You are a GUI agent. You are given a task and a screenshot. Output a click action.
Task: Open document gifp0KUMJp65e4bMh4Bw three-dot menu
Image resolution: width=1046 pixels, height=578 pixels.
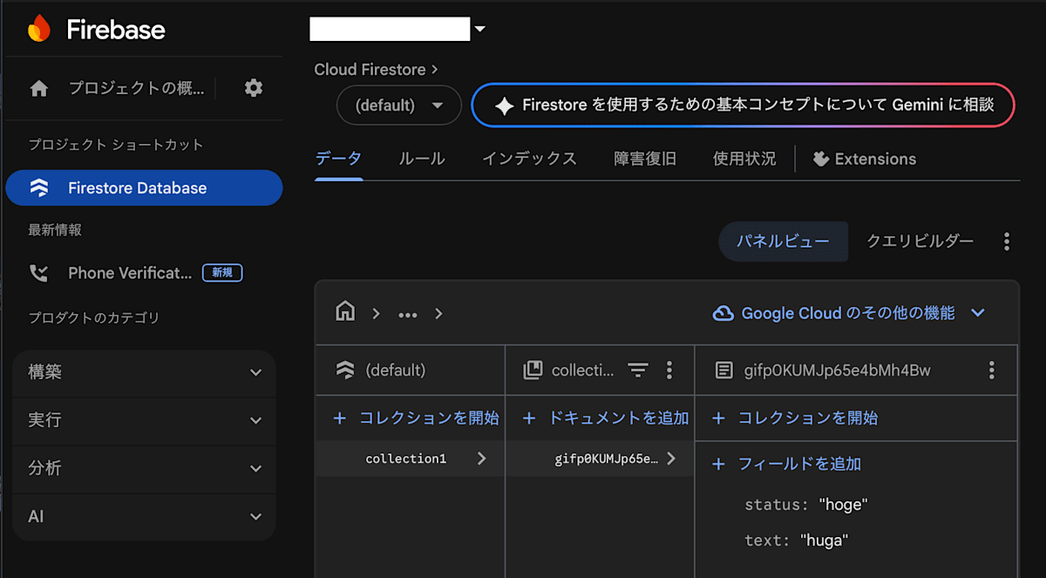[x=991, y=371]
